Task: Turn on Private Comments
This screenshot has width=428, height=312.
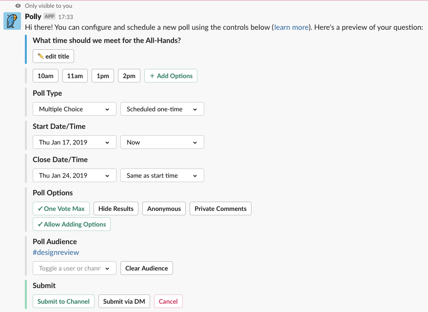Action: point(220,208)
